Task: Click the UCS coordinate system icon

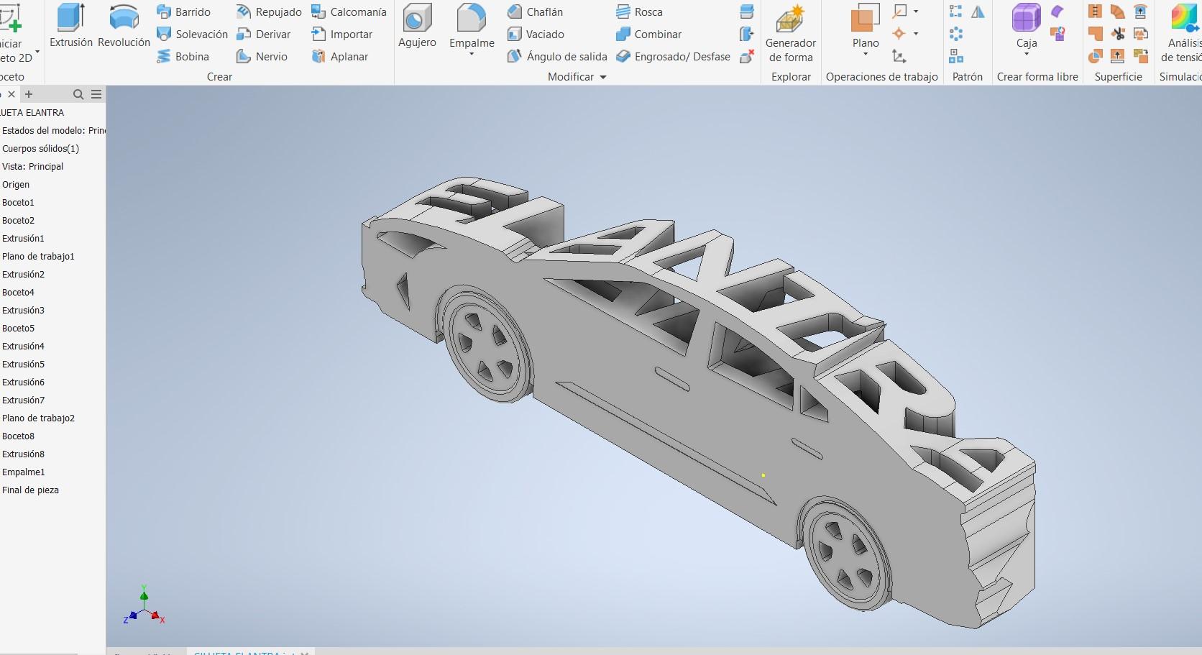Action: (899, 56)
